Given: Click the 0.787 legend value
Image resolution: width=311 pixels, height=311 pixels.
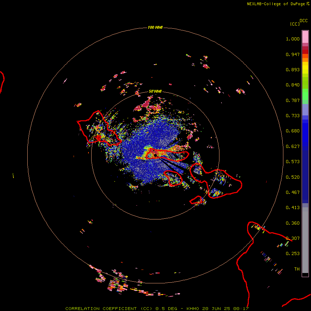Looking at the screenshot, I should coord(293,100).
